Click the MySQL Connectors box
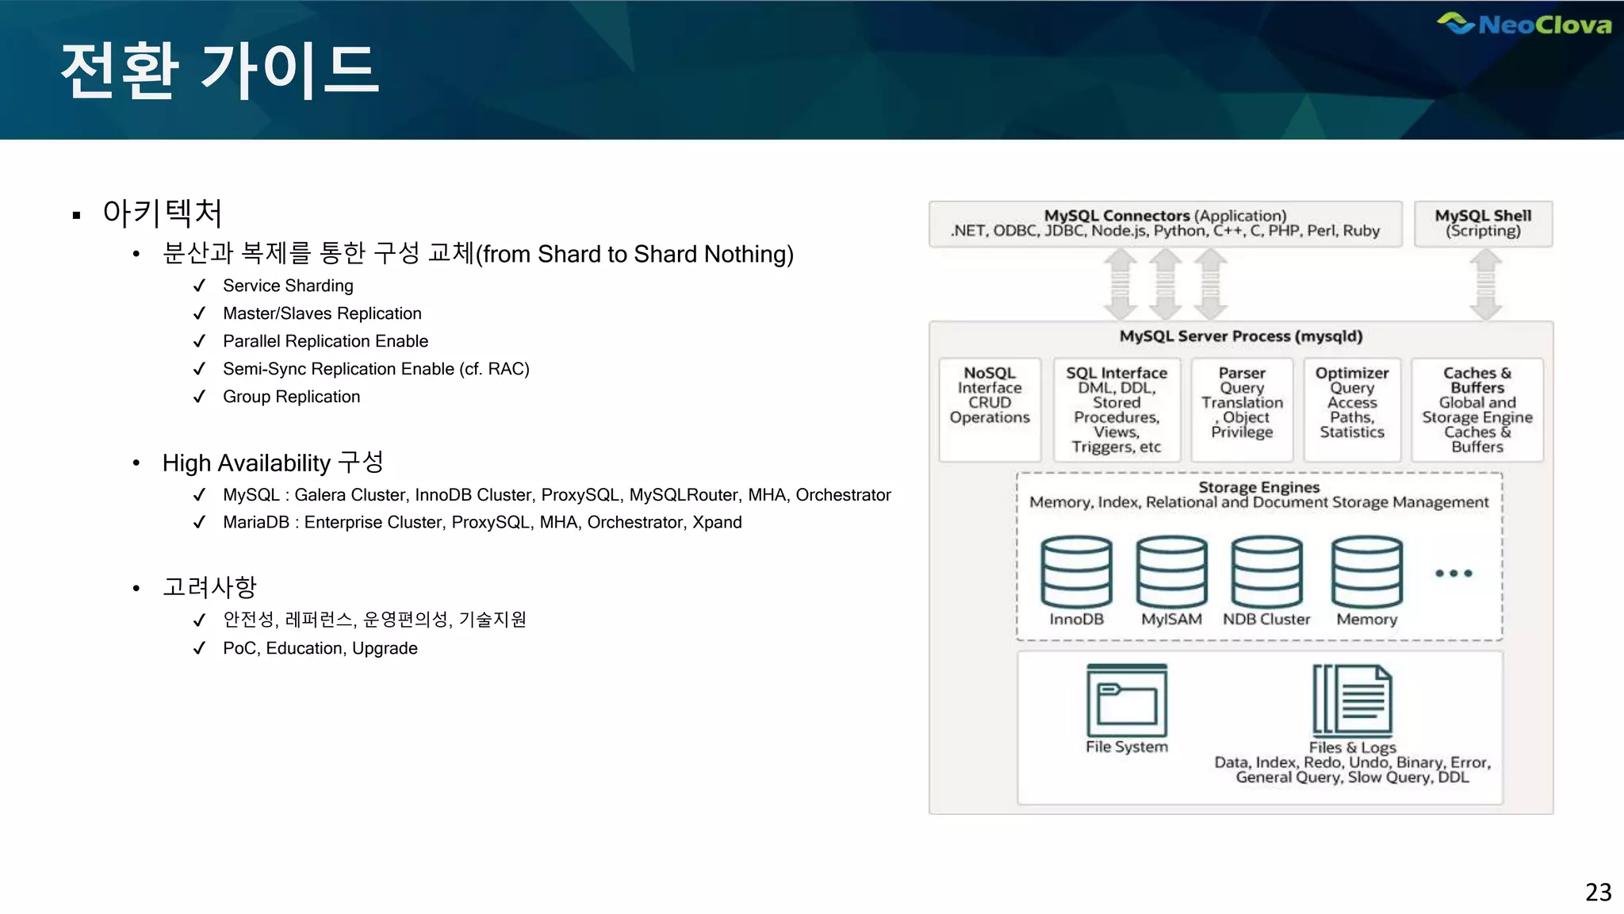Image resolution: width=1624 pixels, height=914 pixels. point(1165,224)
